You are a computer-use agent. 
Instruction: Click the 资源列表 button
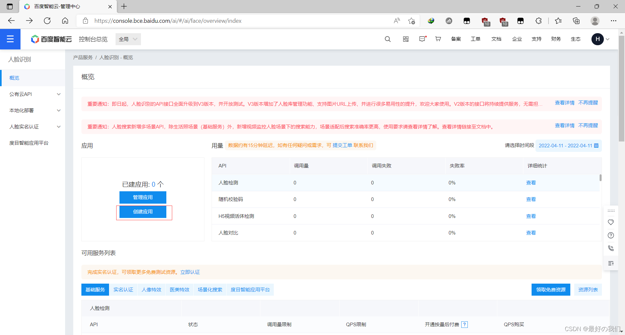[x=588, y=289]
